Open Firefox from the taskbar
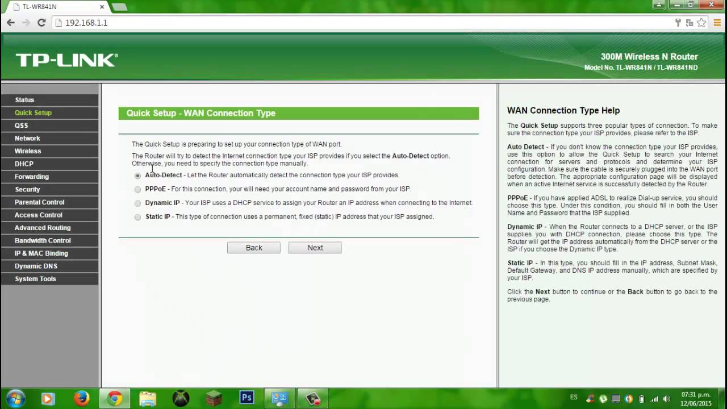 click(x=81, y=399)
